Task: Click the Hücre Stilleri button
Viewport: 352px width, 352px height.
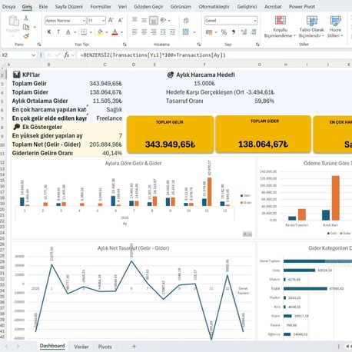Action: [x=335, y=27]
